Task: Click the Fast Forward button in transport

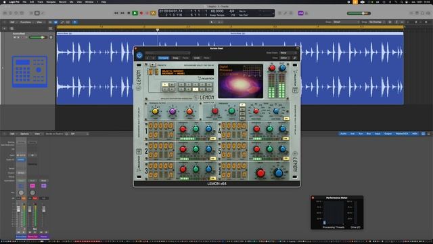Action: pos(122,13)
